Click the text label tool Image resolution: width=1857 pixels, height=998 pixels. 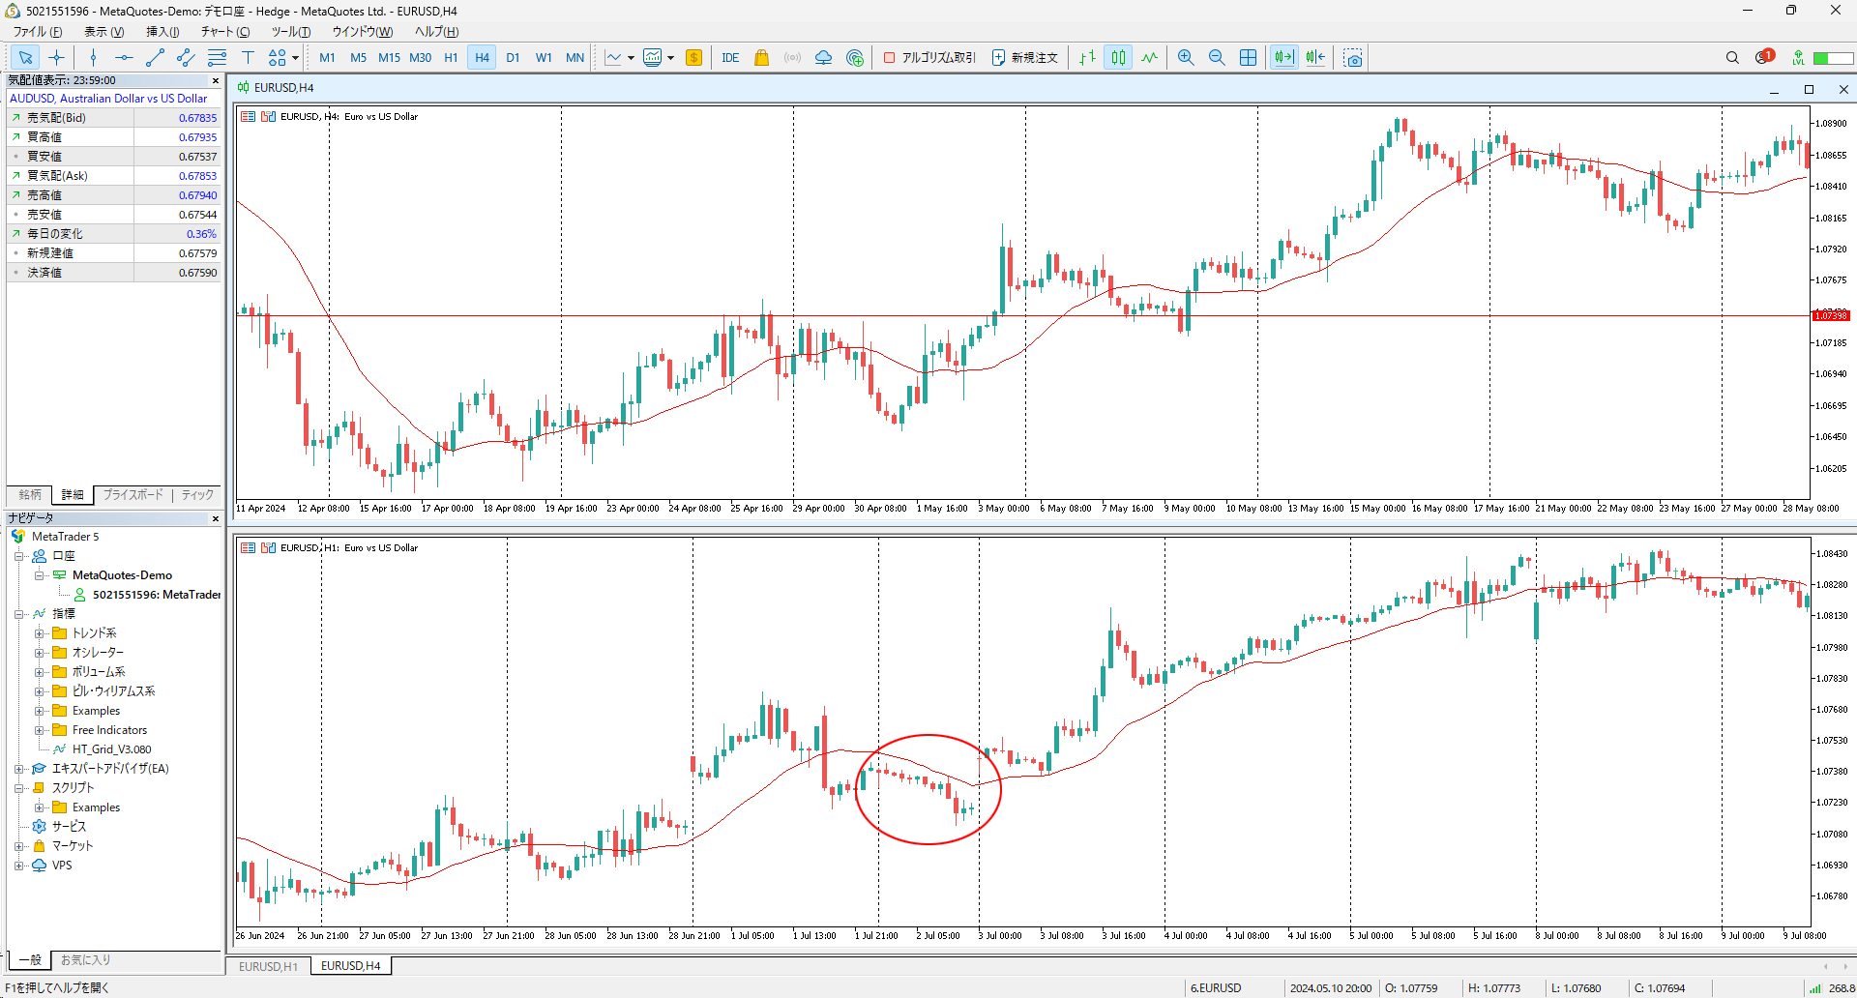(x=248, y=58)
